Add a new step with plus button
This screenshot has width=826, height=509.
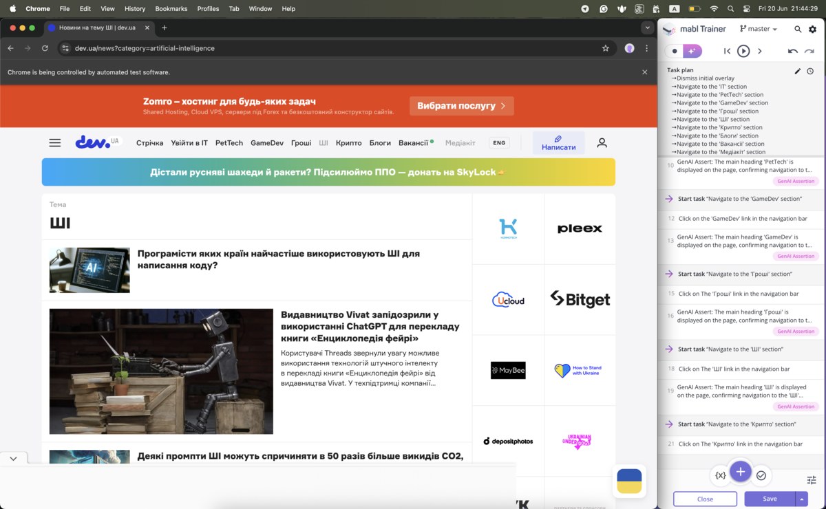pyautogui.click(x=741, y=472)
